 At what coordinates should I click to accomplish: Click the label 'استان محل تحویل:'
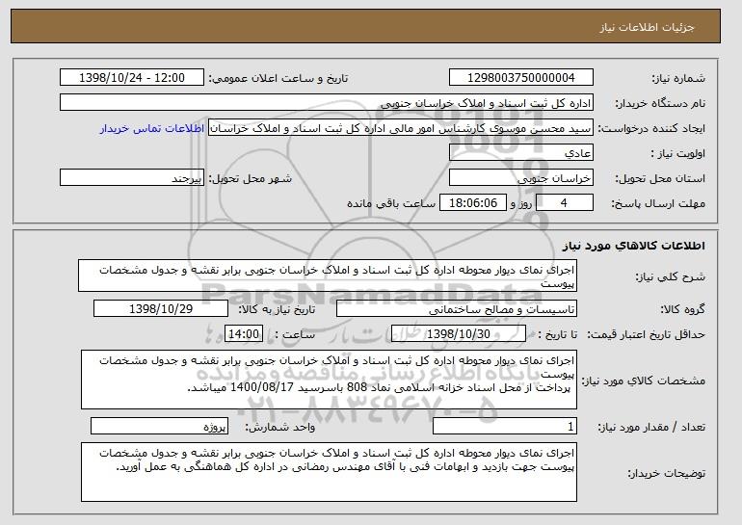pos(660,178)
